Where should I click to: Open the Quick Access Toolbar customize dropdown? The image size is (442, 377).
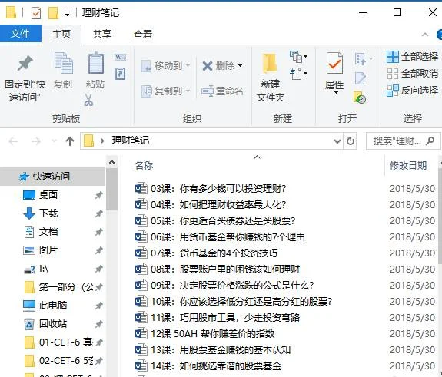click(x=67, y=13)
